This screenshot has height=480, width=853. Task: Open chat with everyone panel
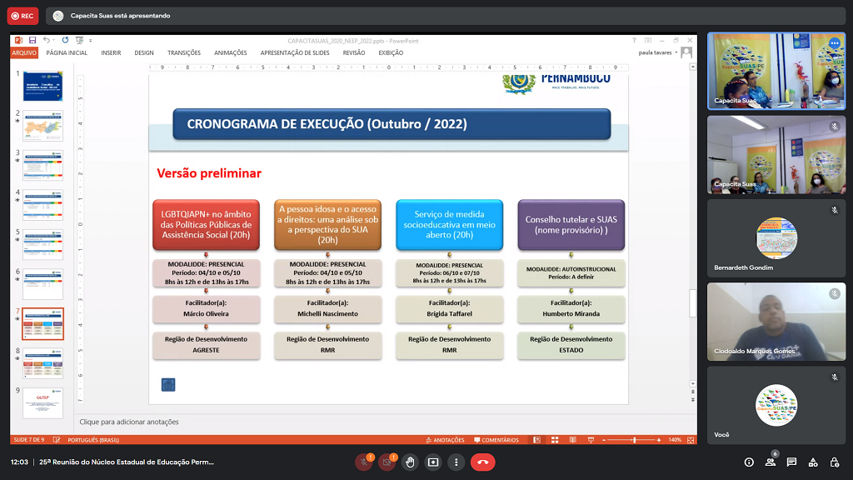(791, 462)
